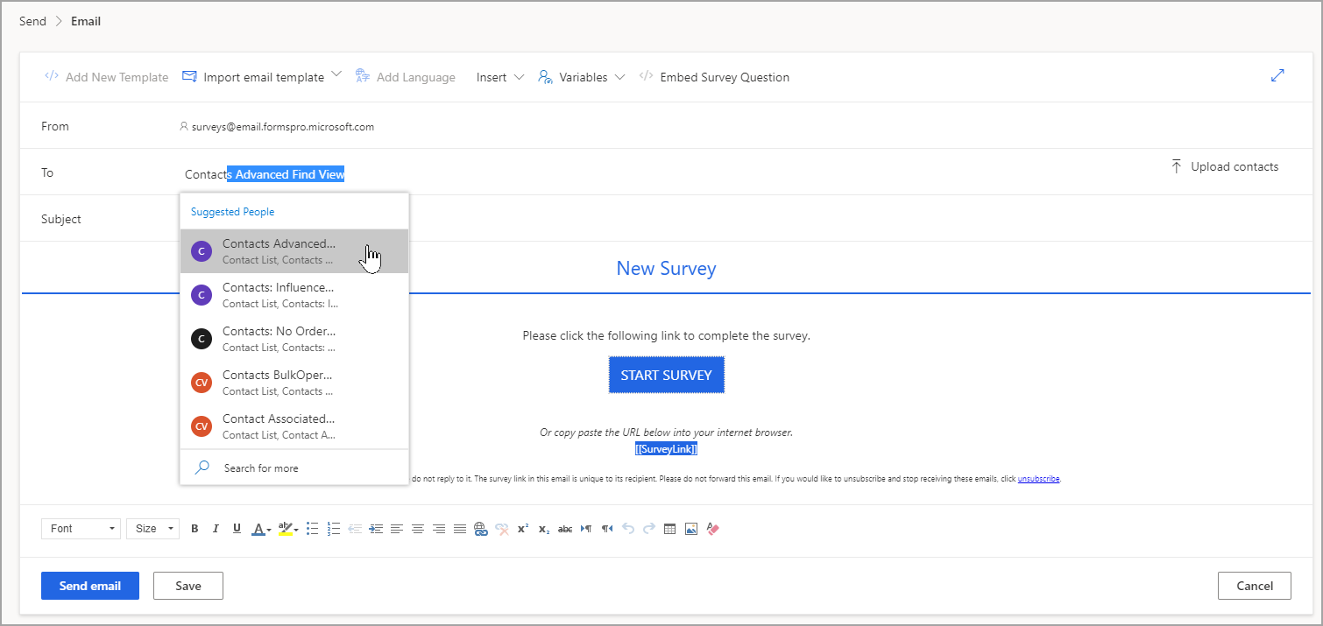1323x626 pixels.
Task: Set left-to-right text direction
Action: (x=586, y=529)
